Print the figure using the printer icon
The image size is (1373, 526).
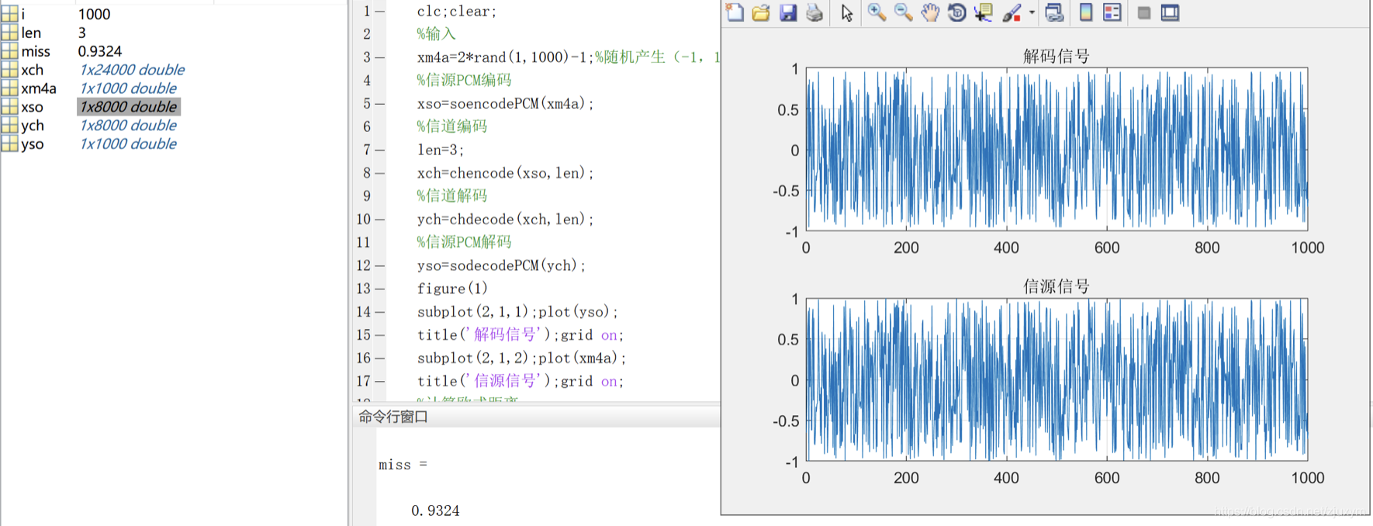814,12
